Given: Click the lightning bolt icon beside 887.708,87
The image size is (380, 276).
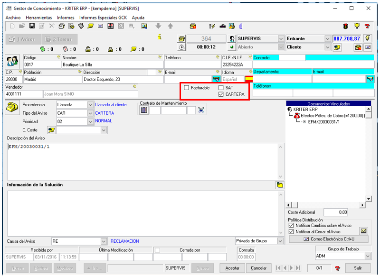Looking at the screenshot, I should pyautogui.click(x=368, y=38).
